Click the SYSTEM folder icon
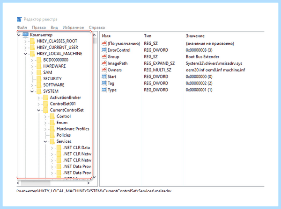Image resolution: width=281 pixels, height=209 pixels. click(x=39, y=91)
